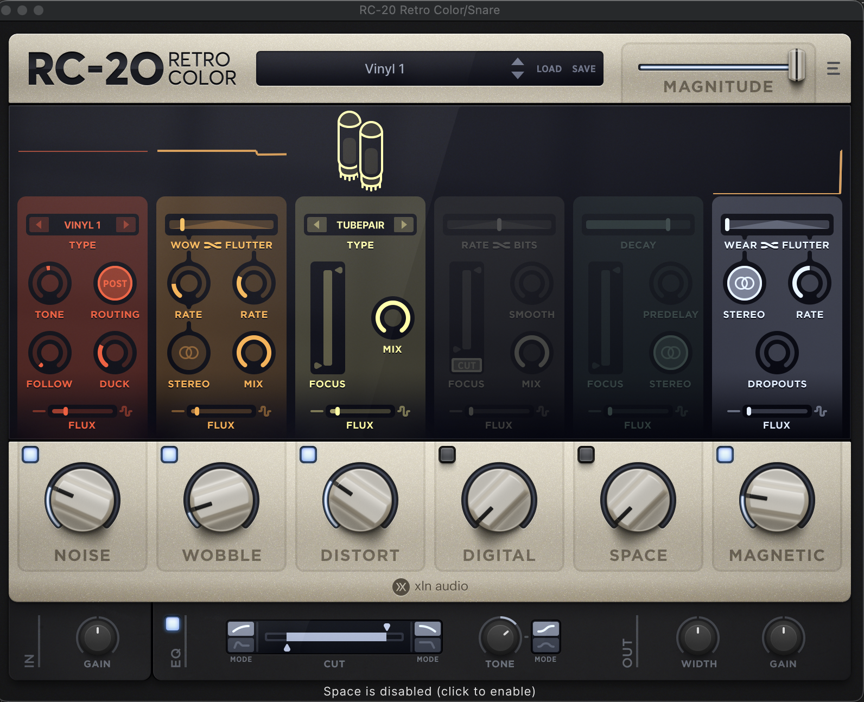864x702 pixels.
Task: Enable the Digital module checkbox
Action: [447, 455]
